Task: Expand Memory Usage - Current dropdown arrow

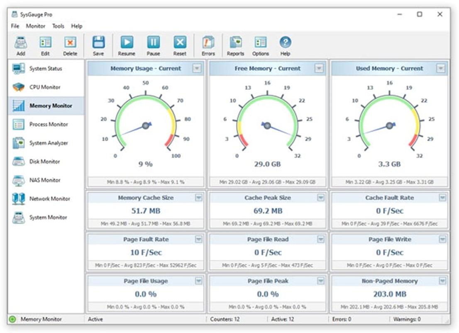Action: tap(197, 68)
